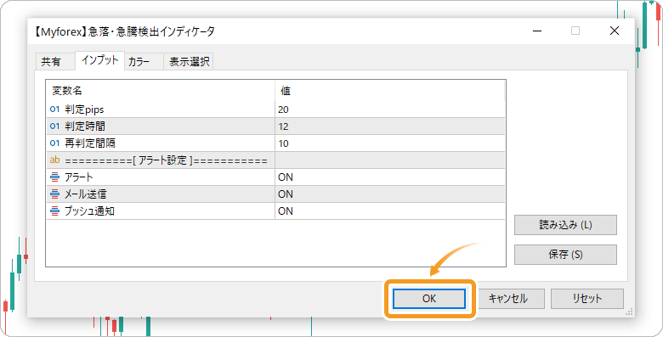The image size is (663, 337).
Task: Click the 保存 (S) button
Action: click(x=565, y=255)
